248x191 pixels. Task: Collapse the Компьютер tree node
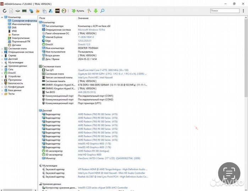tap(2, 17)
